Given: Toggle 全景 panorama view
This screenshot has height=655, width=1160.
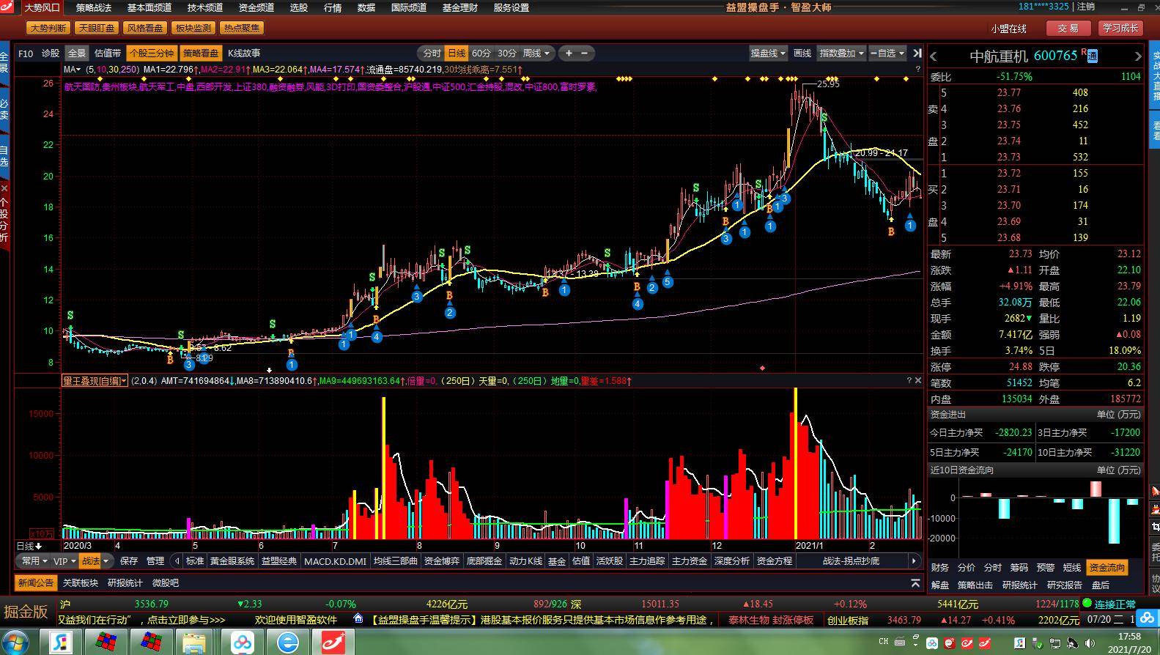Looking at the screenshot, I should [x=77, y=53].
